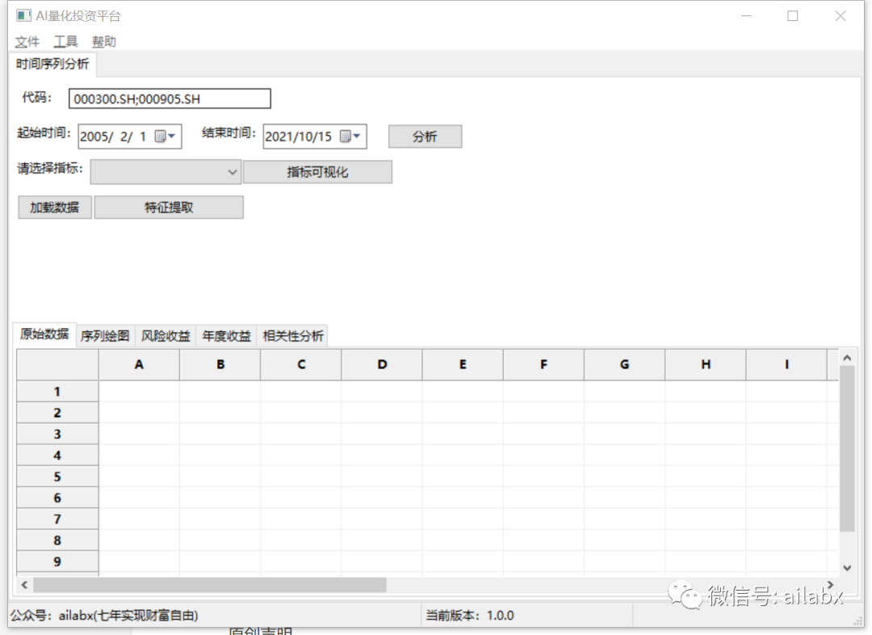Expand the 请选择指标 indicator dropdown
This screenshot has width=872, height=635.
point(233,172)
